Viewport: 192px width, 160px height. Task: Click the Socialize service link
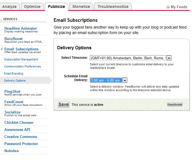tap(12, 112)
